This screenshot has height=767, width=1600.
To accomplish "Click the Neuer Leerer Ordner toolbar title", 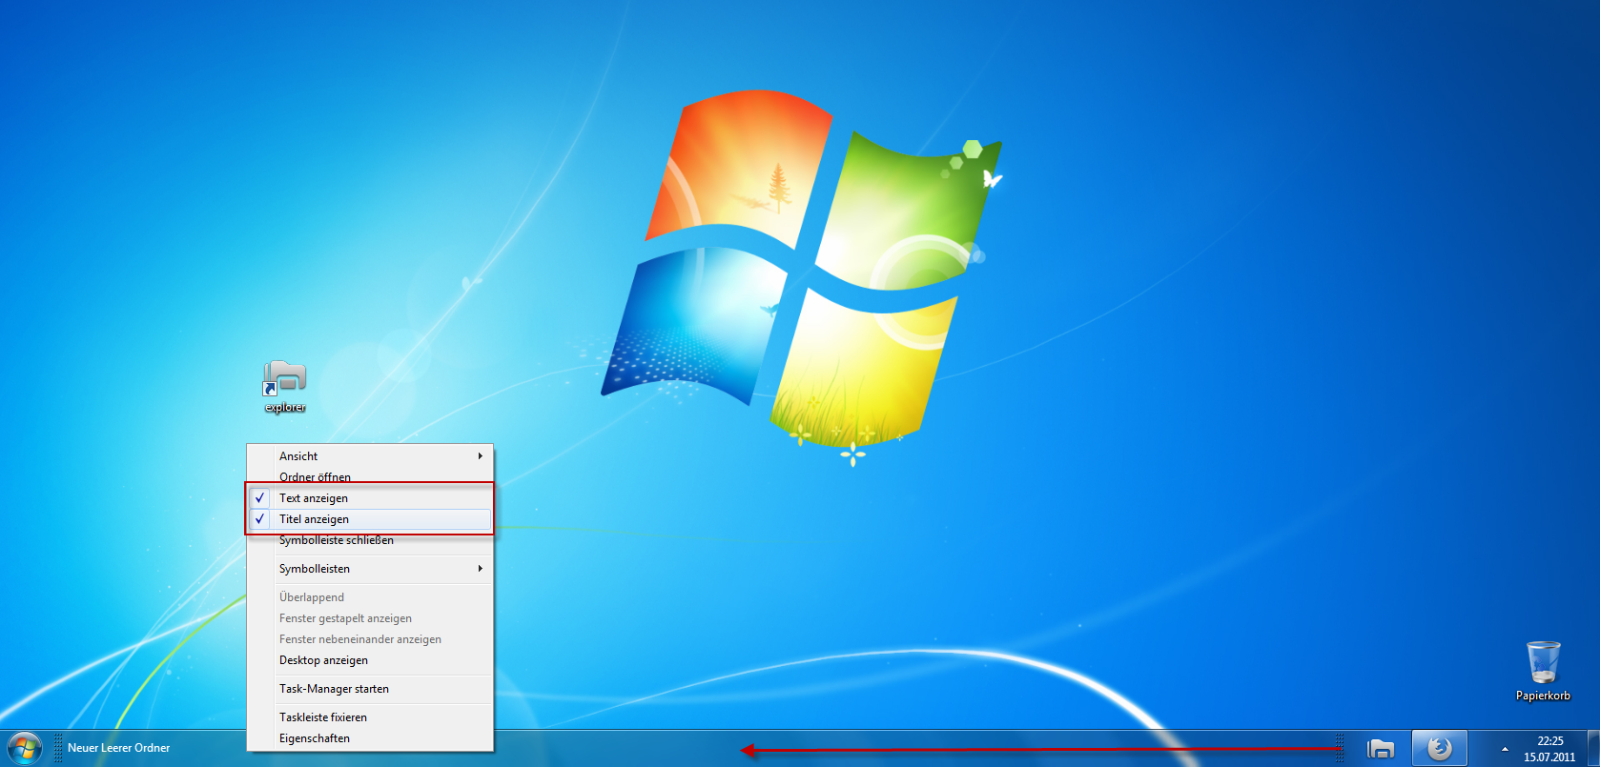I will (x=118, y=748).
